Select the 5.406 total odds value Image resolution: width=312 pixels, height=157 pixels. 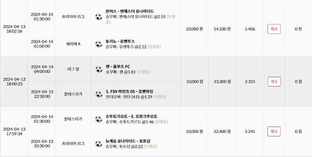point(250,29)
